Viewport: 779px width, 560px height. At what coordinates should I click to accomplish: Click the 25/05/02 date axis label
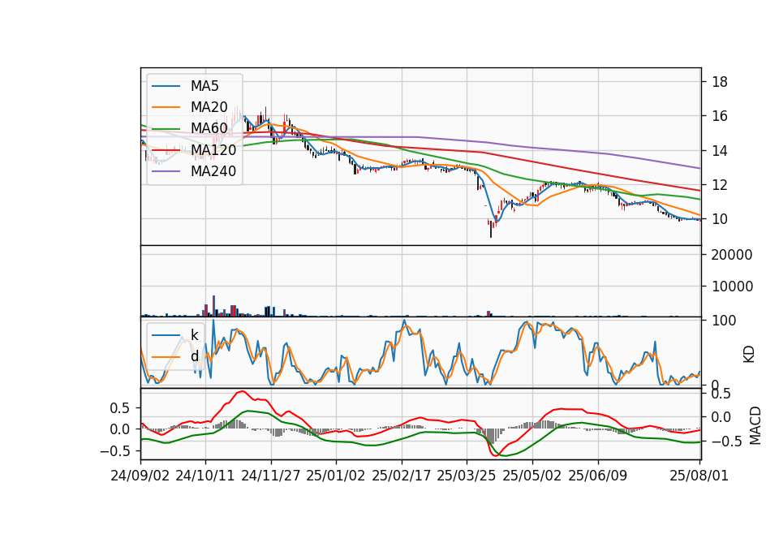coord(532,476)
